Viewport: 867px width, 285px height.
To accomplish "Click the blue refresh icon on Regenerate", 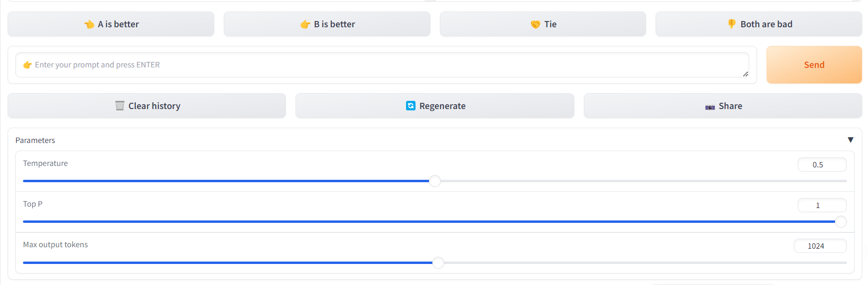I will [x=410, y=106].
